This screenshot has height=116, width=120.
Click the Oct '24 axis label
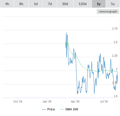18,101
